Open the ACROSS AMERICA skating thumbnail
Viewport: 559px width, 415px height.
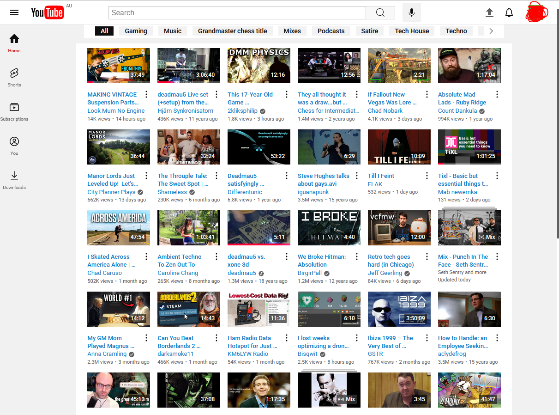[x=119, y=228]
